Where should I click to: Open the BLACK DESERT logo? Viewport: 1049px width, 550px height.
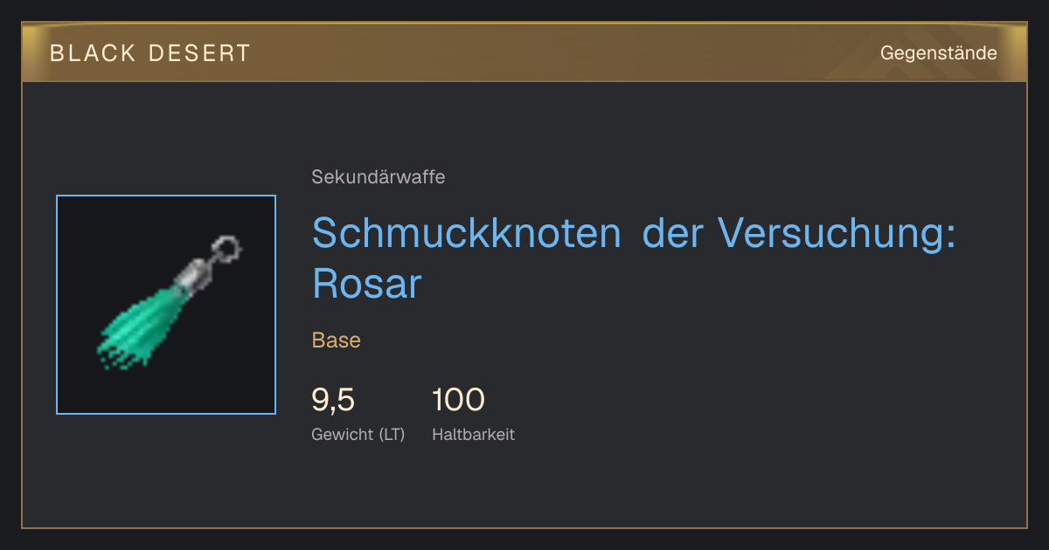[149, 53]
